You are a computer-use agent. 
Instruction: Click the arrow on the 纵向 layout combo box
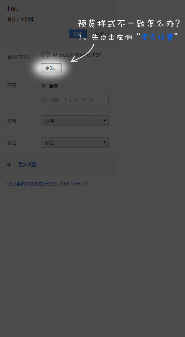(105, 121)
